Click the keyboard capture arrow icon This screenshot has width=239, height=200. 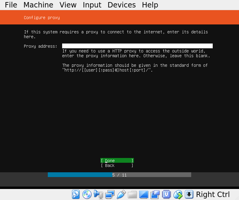click(x=189, y=195)
